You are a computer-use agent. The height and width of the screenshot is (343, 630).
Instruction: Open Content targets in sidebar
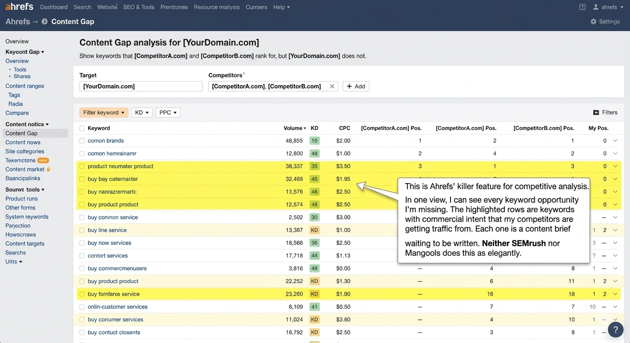pyautogui.click(x=25, y=243)
